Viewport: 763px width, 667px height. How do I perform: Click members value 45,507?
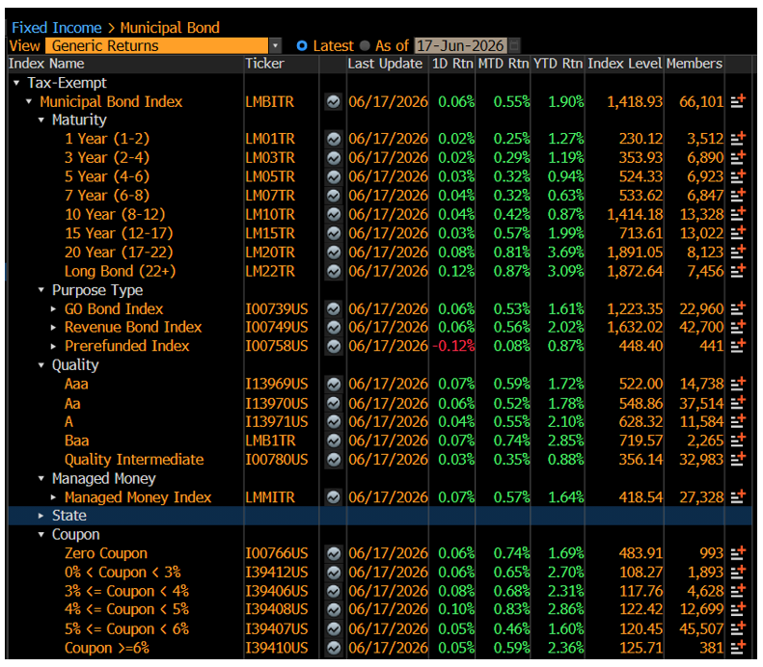point(701,629)
